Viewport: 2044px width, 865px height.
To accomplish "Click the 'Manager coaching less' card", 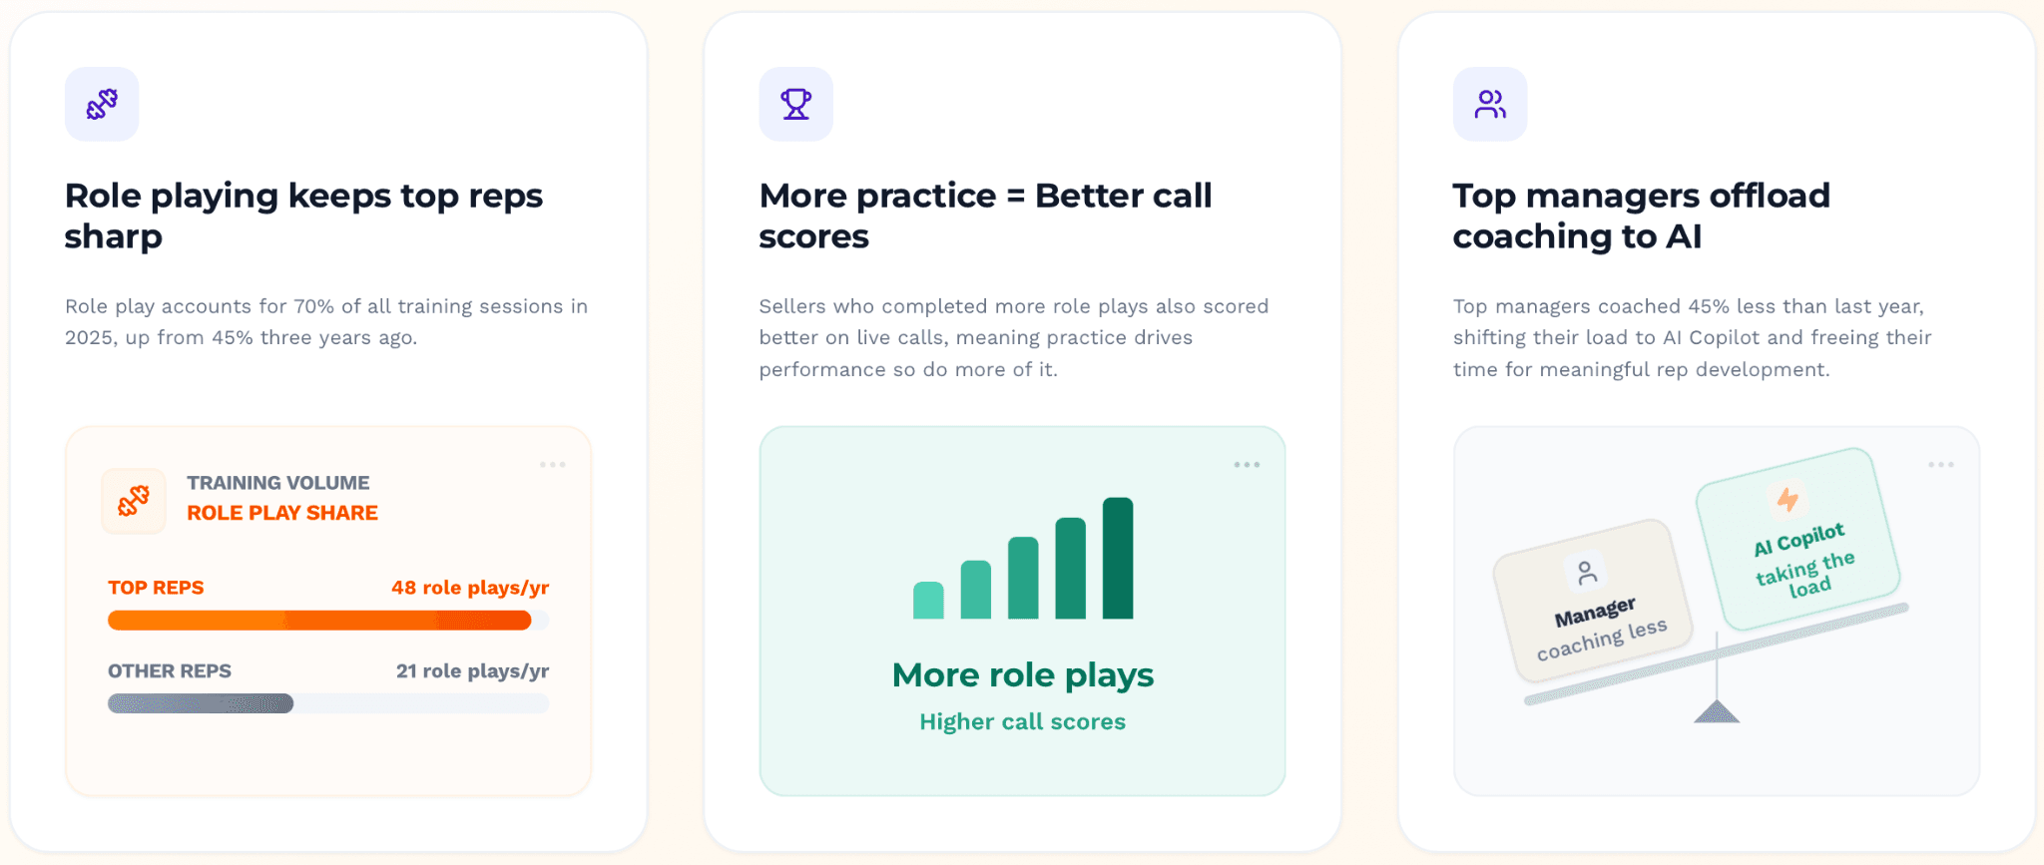I will [x=1593, y=601].
